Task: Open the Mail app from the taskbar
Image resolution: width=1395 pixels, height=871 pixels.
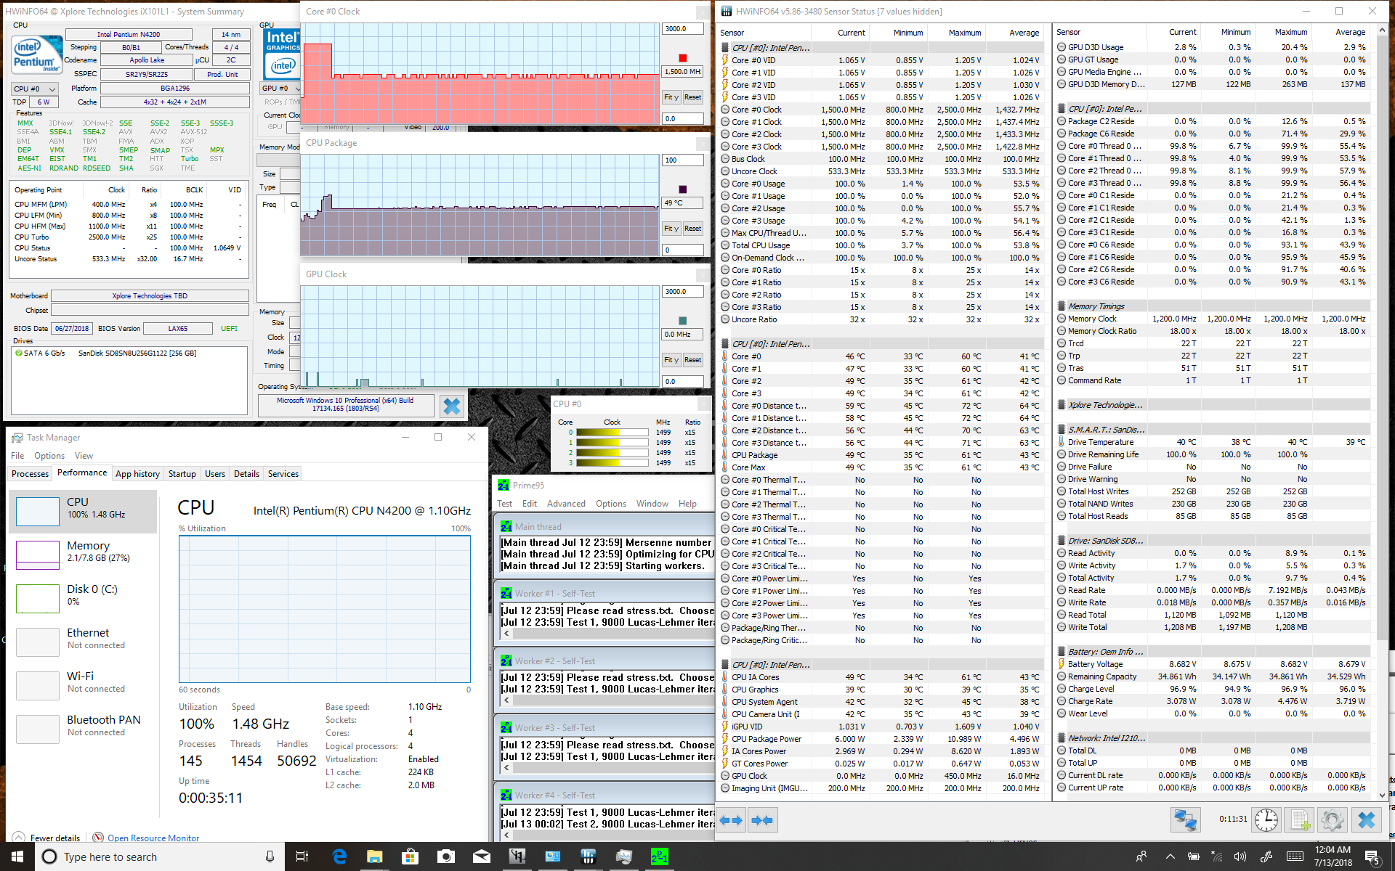Action: coord(481,856)
